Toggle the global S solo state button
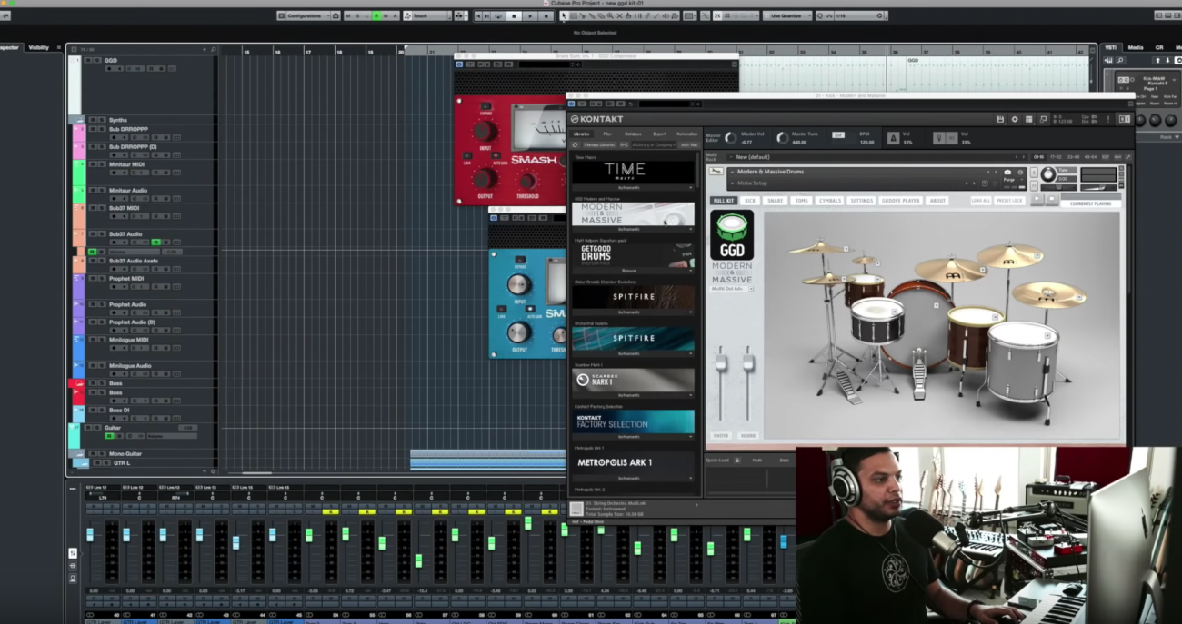Image resolution: width=1182 pixels, height=624 pixels. [x=357, y=15]
